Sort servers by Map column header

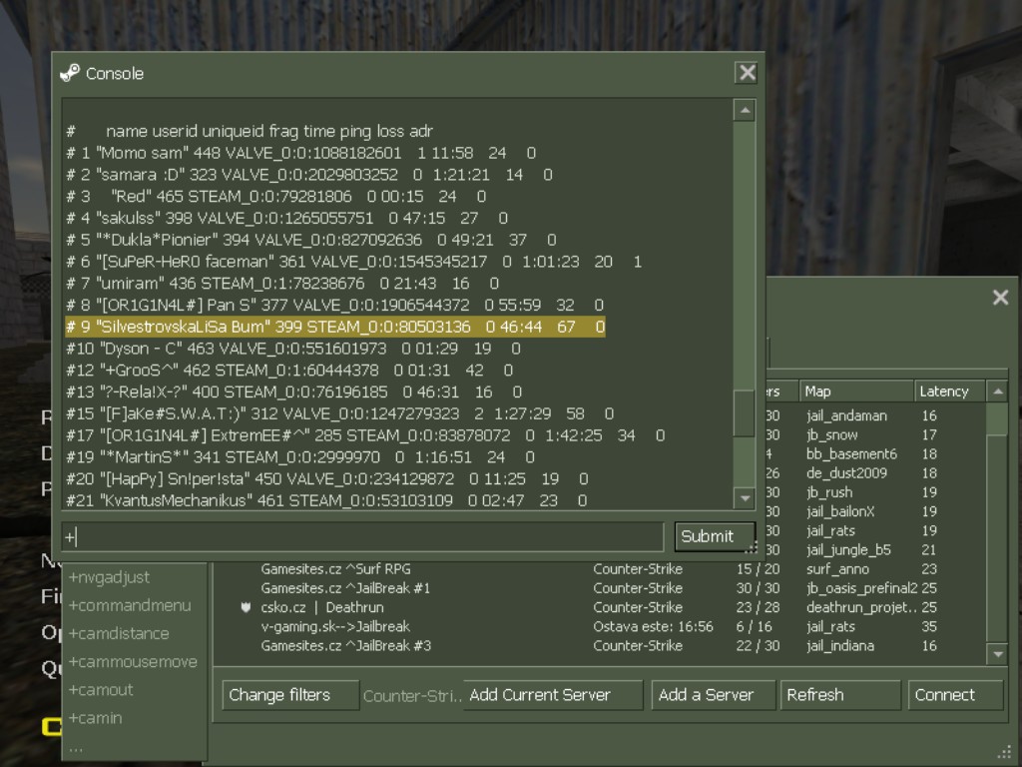[855, 391]
